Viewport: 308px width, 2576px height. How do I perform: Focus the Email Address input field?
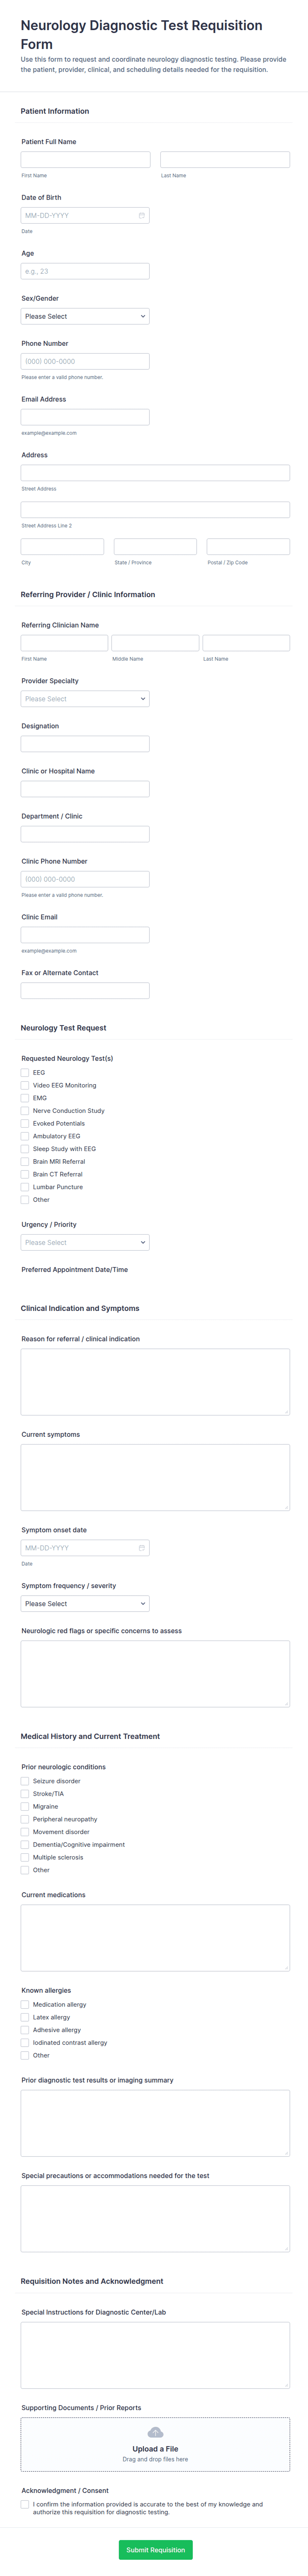pos(85,417)
